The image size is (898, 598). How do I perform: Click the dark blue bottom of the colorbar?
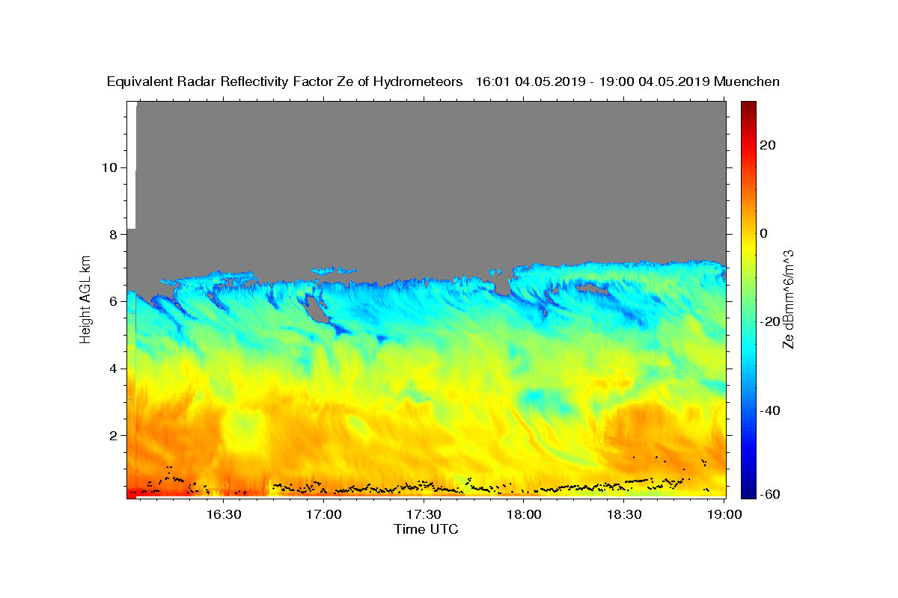click(748, 493)
